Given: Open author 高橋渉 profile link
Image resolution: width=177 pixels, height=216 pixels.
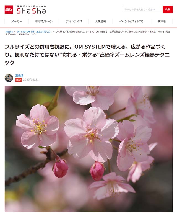Looking at the screenshot, I should tap(19, 76).
